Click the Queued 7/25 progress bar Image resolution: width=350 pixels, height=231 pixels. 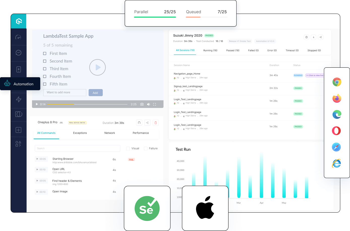(x=207, y=17)
